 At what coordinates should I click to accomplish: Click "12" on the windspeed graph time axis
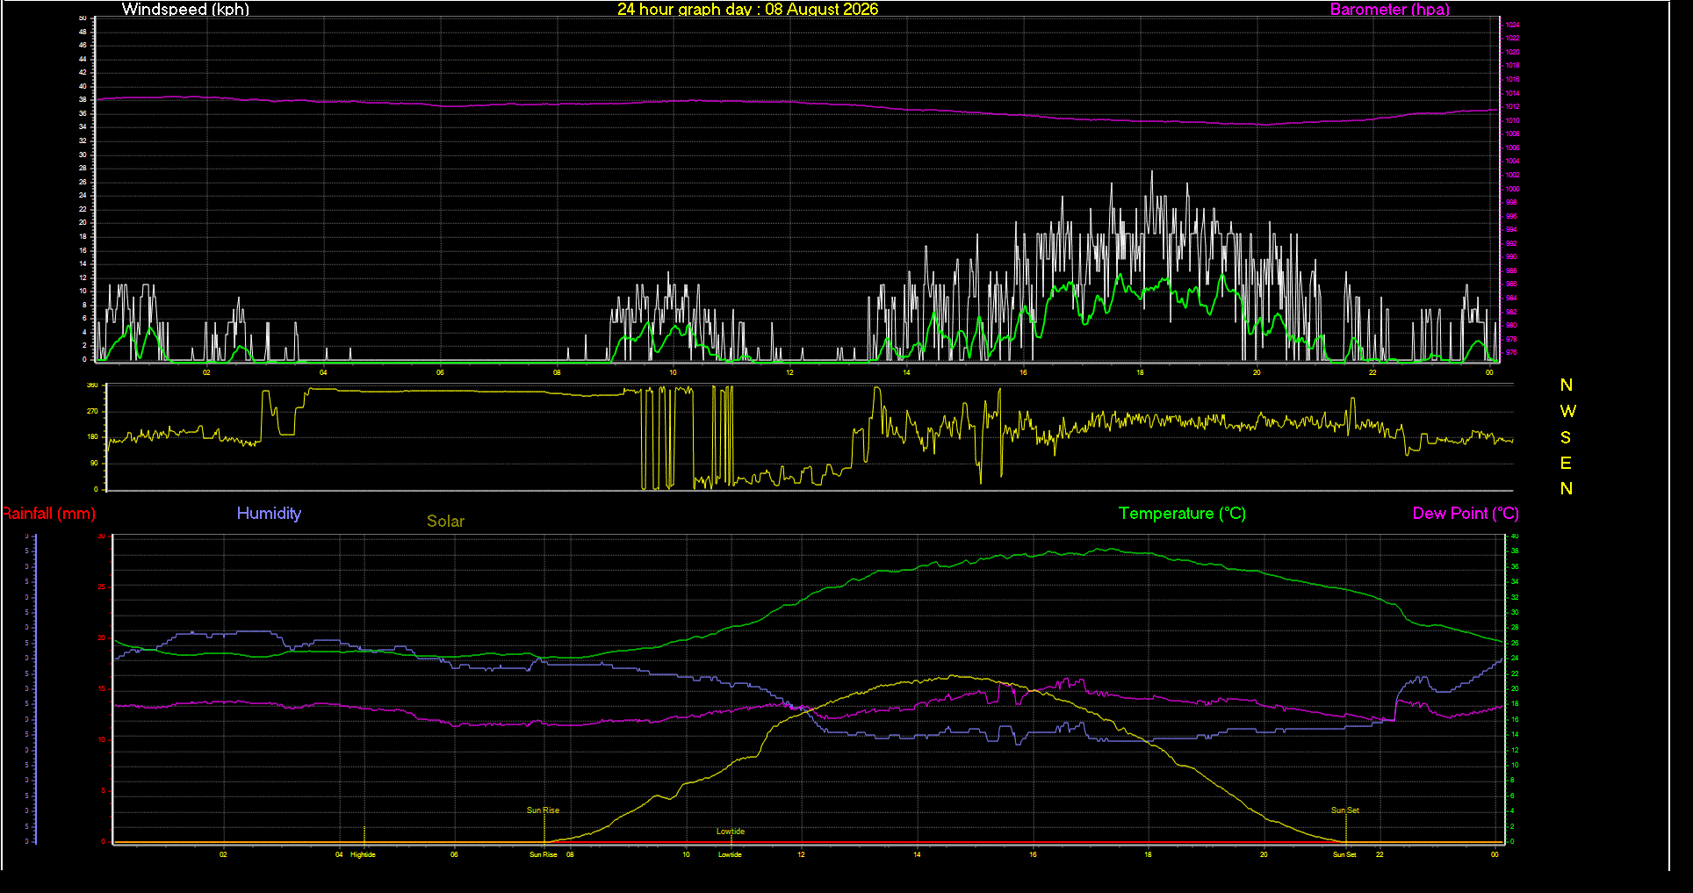click(x=789, y=373)
